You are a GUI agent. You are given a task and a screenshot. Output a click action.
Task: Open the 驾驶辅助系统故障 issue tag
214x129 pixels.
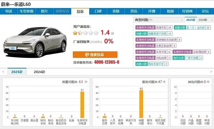158,40
